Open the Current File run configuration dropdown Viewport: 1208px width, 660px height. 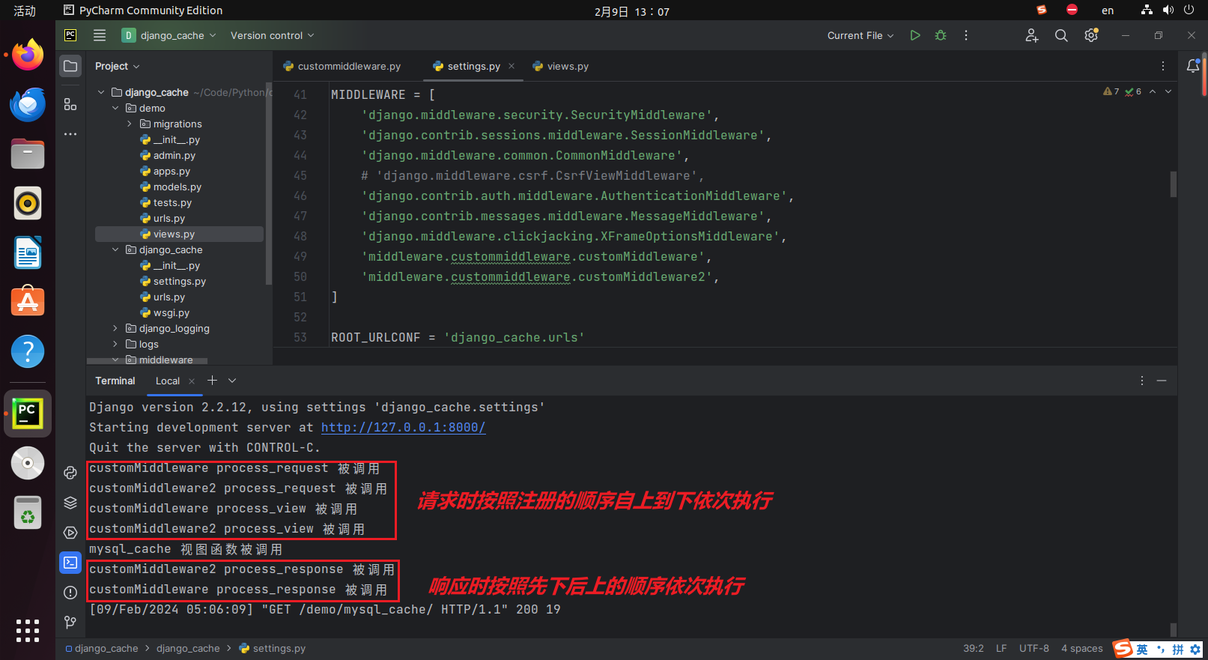click(x=861, y=35)
